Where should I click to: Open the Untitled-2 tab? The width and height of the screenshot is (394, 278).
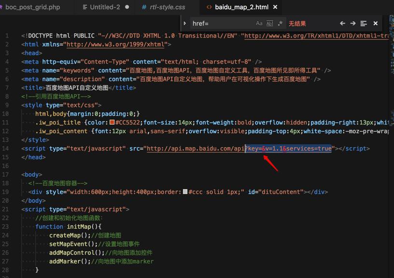[105, 7]
